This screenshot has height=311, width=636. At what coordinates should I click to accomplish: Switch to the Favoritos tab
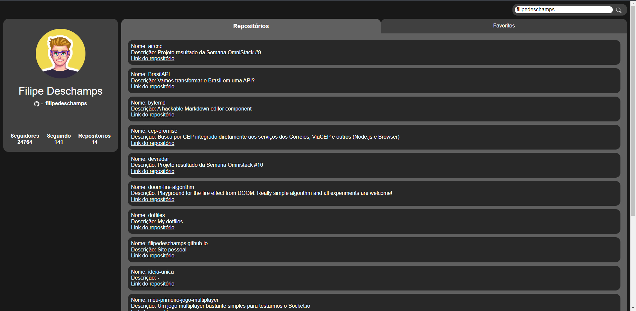(x=504, y=26)
